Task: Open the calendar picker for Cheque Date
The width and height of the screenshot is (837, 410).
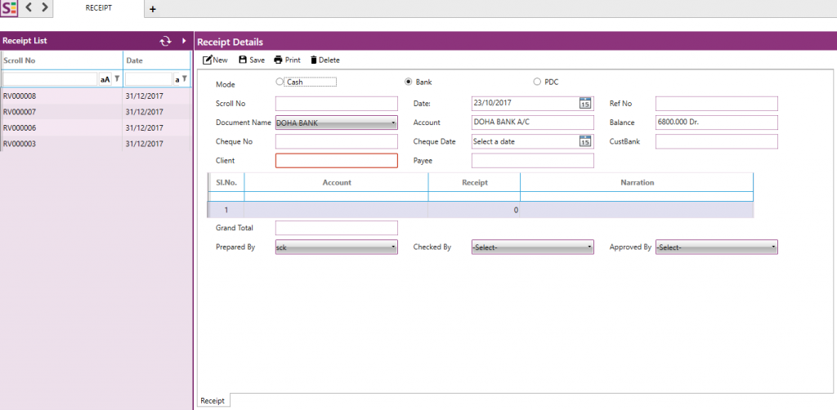Action: tap(585, 141)
